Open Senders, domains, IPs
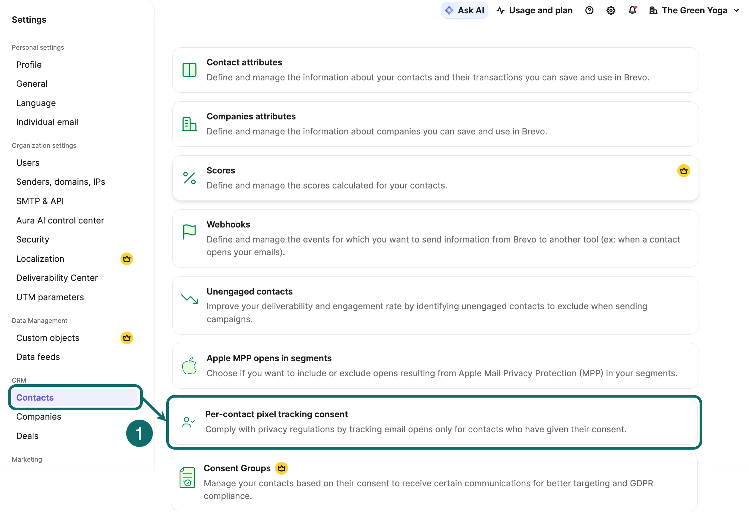Viewport: 749px width, 517px height. click(x=61, y=182)
